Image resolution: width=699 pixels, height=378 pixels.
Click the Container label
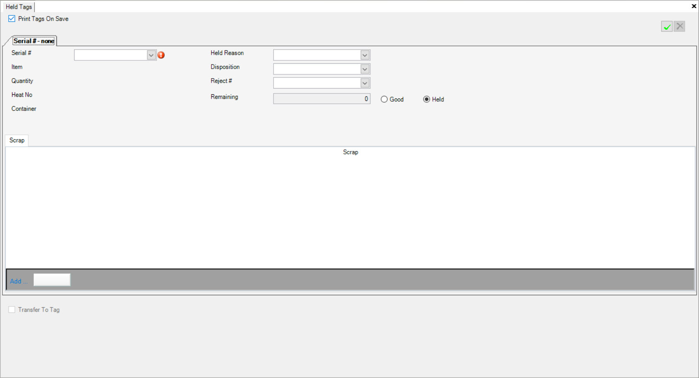coord(24,109)
